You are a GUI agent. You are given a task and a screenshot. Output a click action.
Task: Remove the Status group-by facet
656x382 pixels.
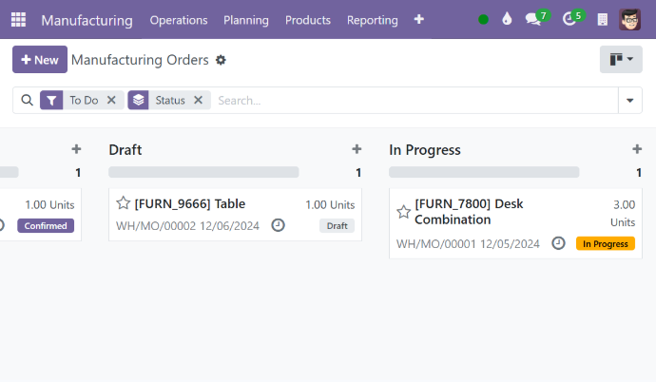(x=198, y=100)
